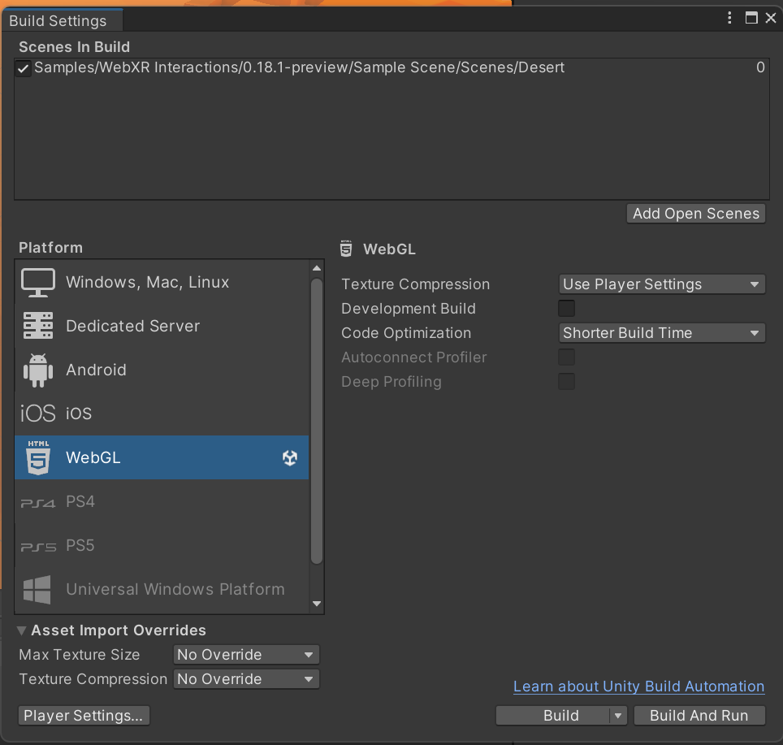Open the Code Optimization dropdown

[x=662, y=333]
